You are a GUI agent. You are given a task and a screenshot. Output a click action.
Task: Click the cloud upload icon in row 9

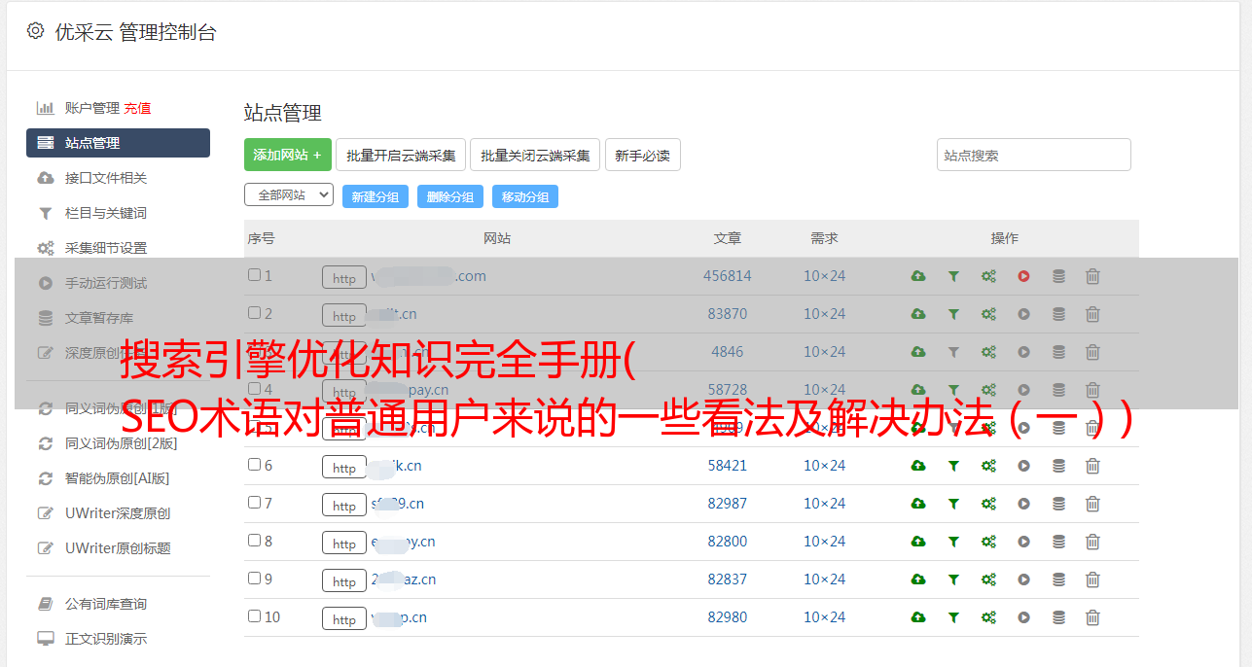click(918, 579)
